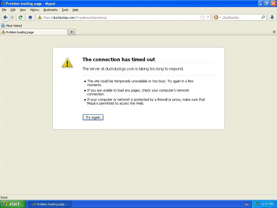Click the network tray icon near clock
This screenshot has width=277, height=208.
coord(257,204)
